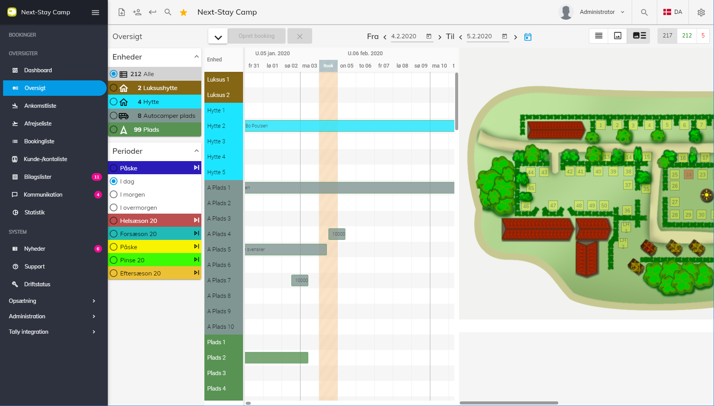
Task: Select the 8 Autocamper plads radio
Action: pos(114,116)
